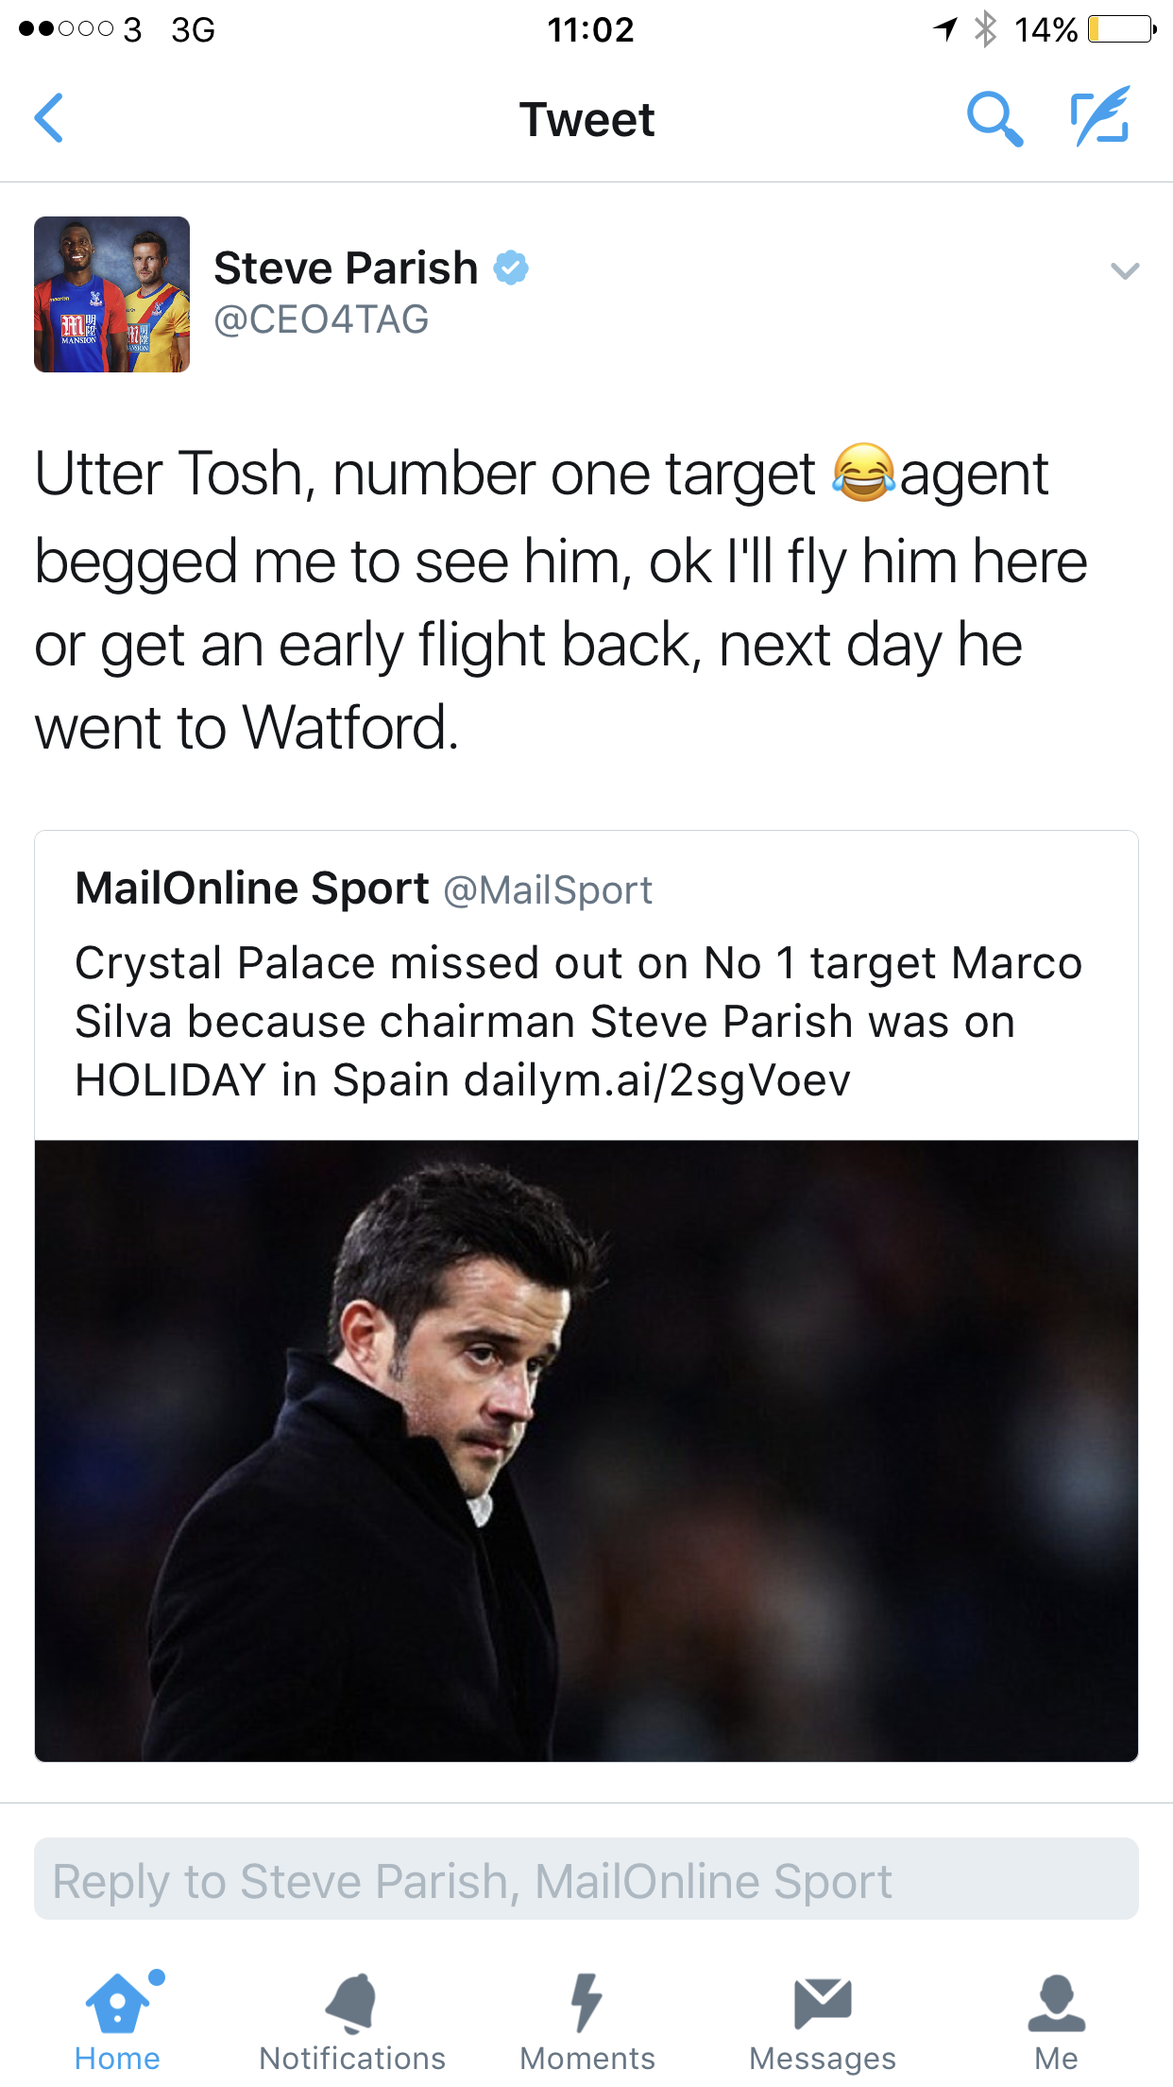Tap the laughing emoji in tweet text
The width and height of the screenshot is (1173, 2087).
click(x=862, y=473)
